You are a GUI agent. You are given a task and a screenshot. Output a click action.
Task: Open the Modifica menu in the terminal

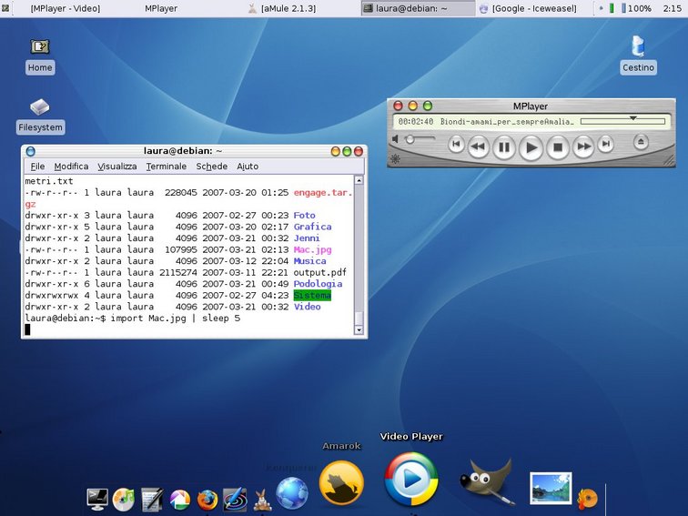[71, 167]
